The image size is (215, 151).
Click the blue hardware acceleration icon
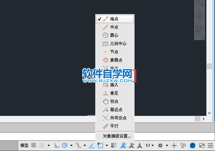(193, 145)
